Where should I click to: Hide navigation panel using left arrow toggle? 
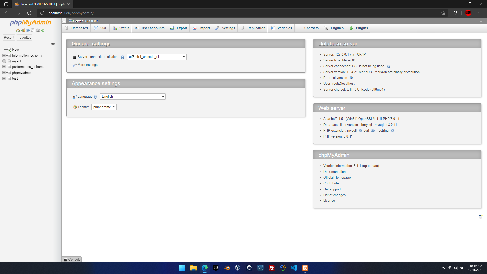click(x=64, y=21)
